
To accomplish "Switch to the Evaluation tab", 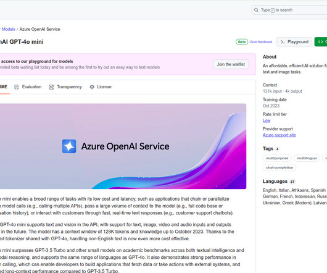I will pyautogui.click(x=28, y=87).
